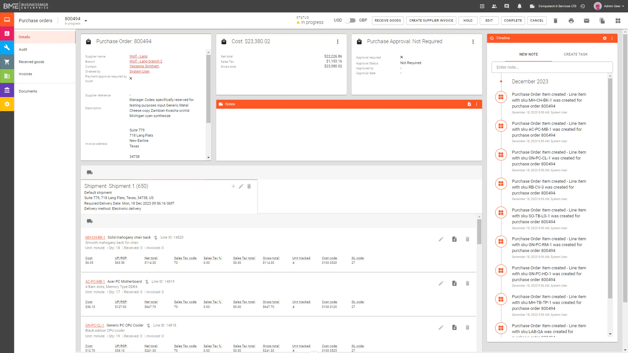628x353 pixels.
Task: Open timeline settings gear icon
Action: point(605,38)
